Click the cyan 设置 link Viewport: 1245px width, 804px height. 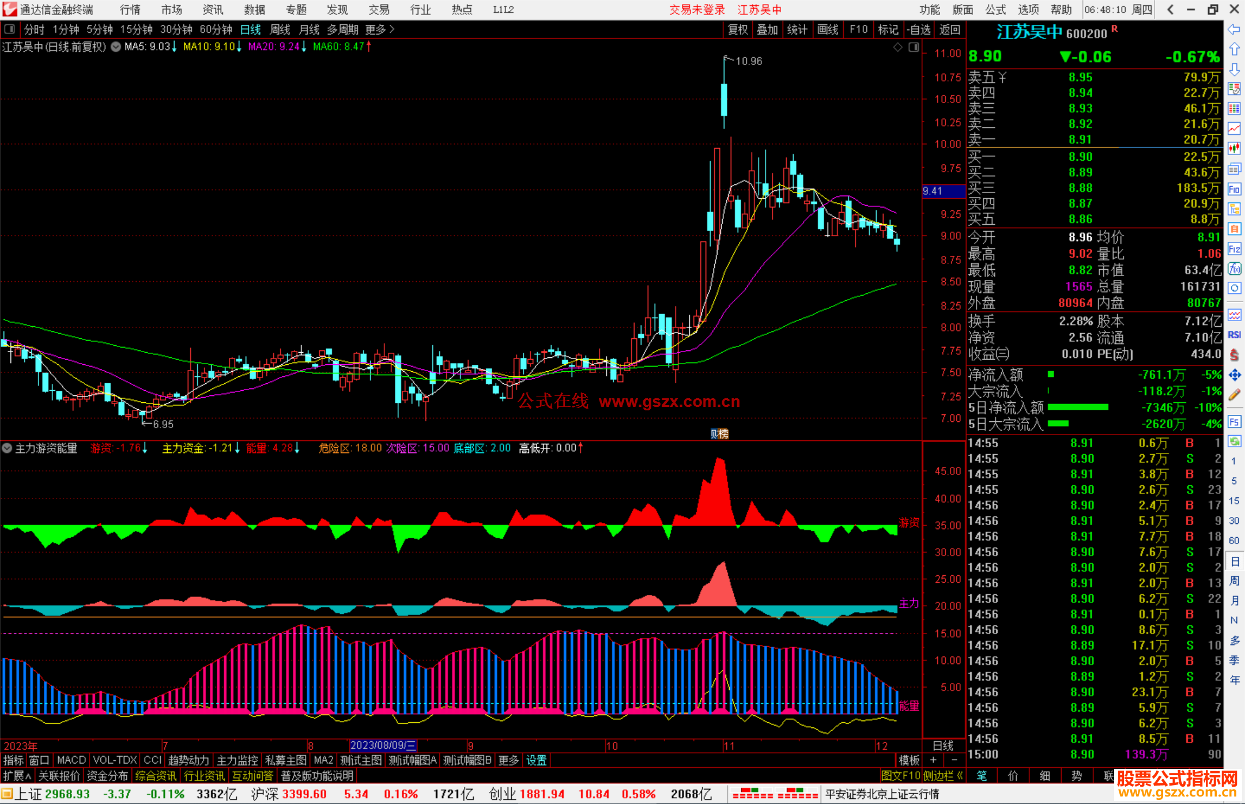[x=536, y=760]
